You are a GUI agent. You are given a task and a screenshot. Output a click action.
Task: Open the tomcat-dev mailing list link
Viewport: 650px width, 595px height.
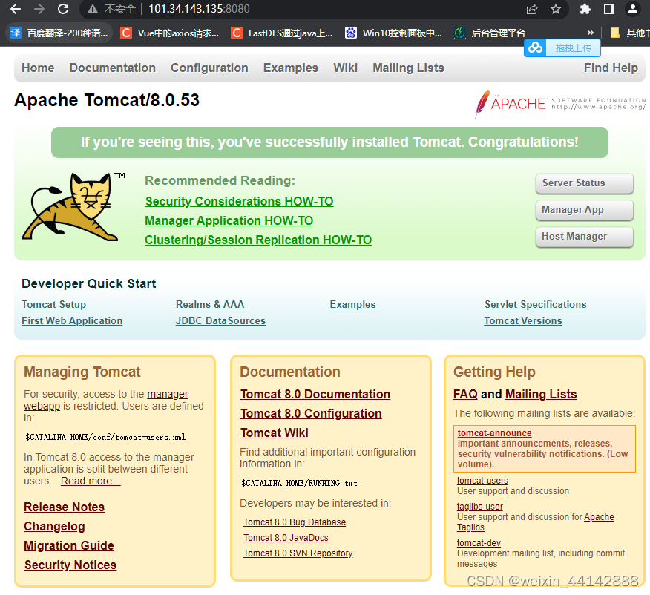click(479, 543)
